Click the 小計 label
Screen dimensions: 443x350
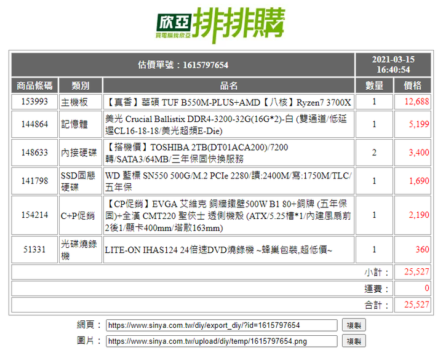[377, 272]
